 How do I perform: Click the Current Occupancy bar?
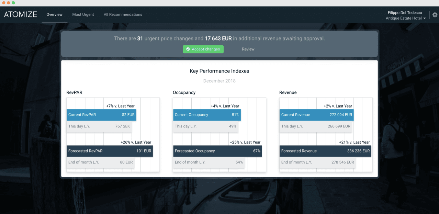pyautogui.click(x=207, y=115)
